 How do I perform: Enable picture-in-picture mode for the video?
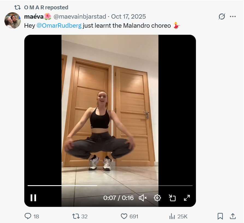(172, 198)
